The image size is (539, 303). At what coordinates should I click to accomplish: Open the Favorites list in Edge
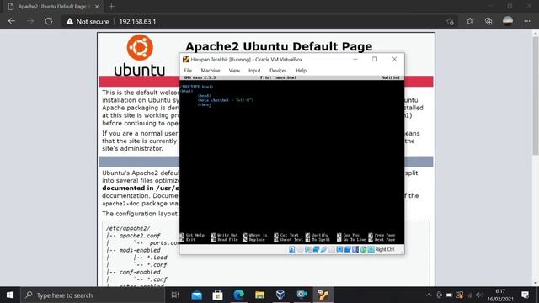tap(470, 21)
